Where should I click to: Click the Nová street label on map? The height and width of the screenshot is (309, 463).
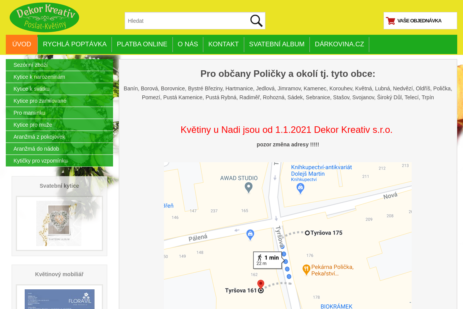point(390,196)
